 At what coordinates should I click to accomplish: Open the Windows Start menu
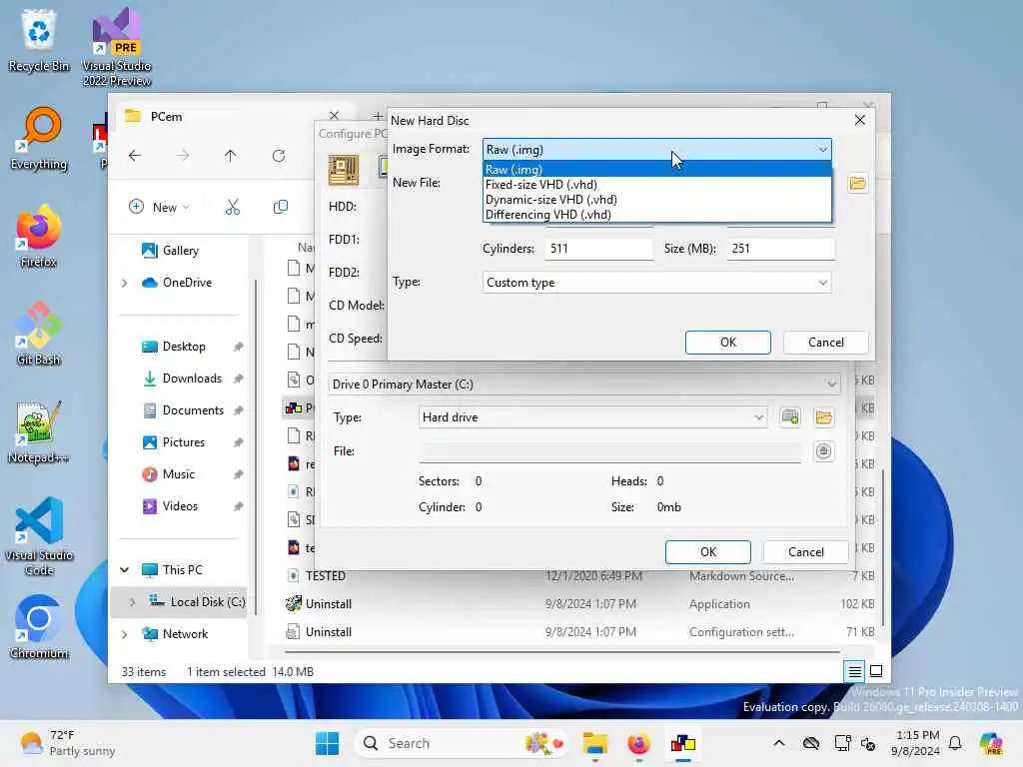coord(327,743)
